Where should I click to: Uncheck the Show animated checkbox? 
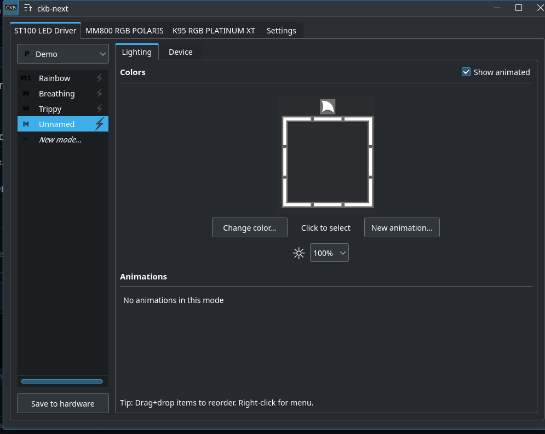[466, 72]
